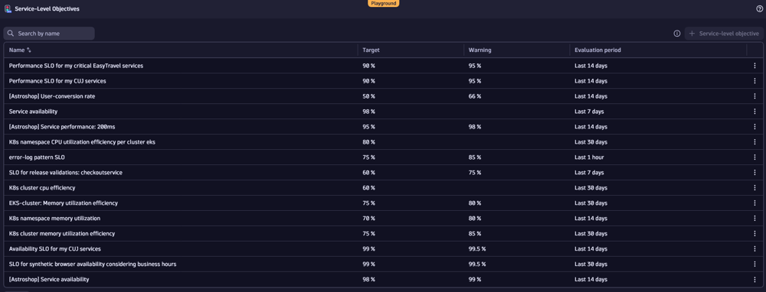The width and height of the screenshot is (766, 292).
Task: Open the kebab menu for K8s namespace memory utilization
Action: [x=755, y=219]
